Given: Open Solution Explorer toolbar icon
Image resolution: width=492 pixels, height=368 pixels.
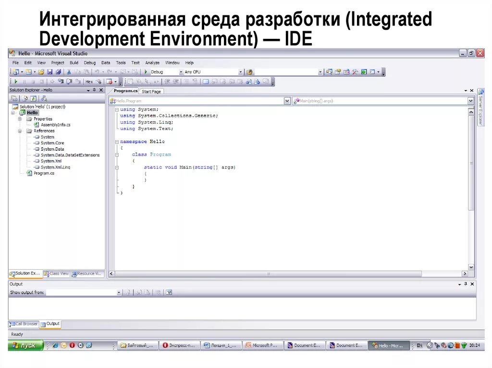Looking at the screenshot, I should [x=329, y=72].
